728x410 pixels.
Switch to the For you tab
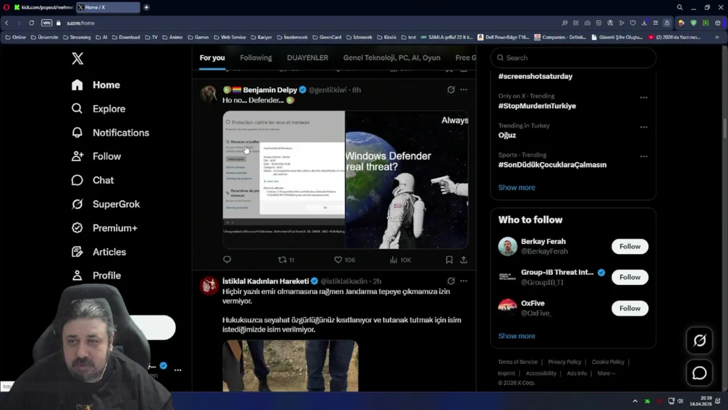[212, 58]
